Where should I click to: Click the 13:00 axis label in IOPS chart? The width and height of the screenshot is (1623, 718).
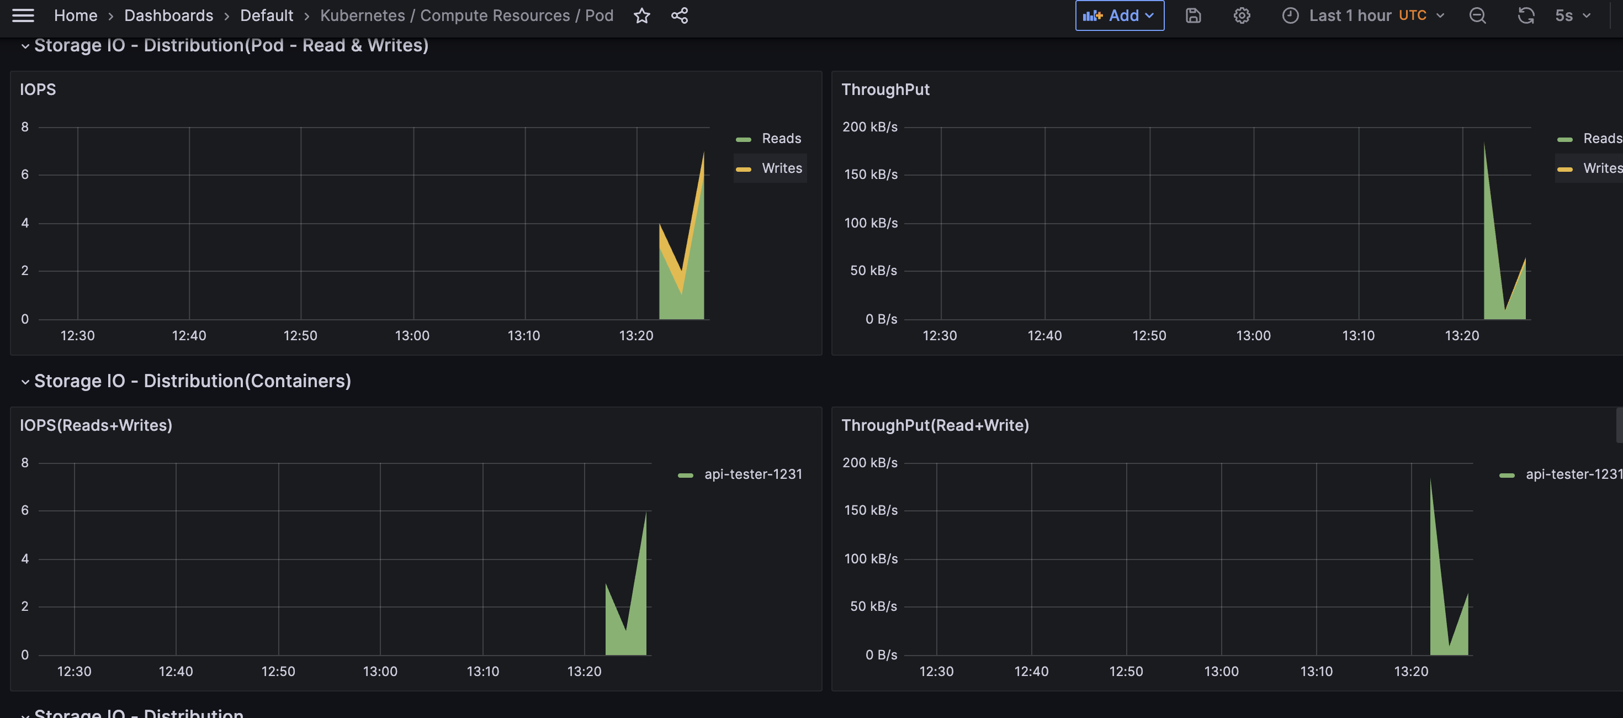point(412,336)
